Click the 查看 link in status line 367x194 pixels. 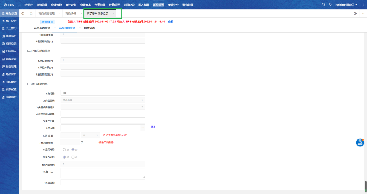(171, 21)
